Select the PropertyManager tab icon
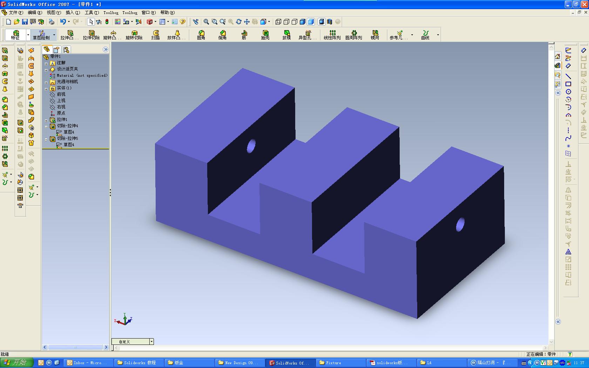 click(x=56, y=50)
